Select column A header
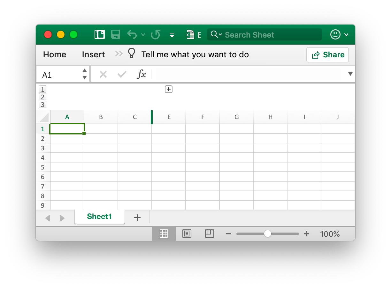Image resolution: width=391 pixels, height=288 pixels. click(67, 117)
